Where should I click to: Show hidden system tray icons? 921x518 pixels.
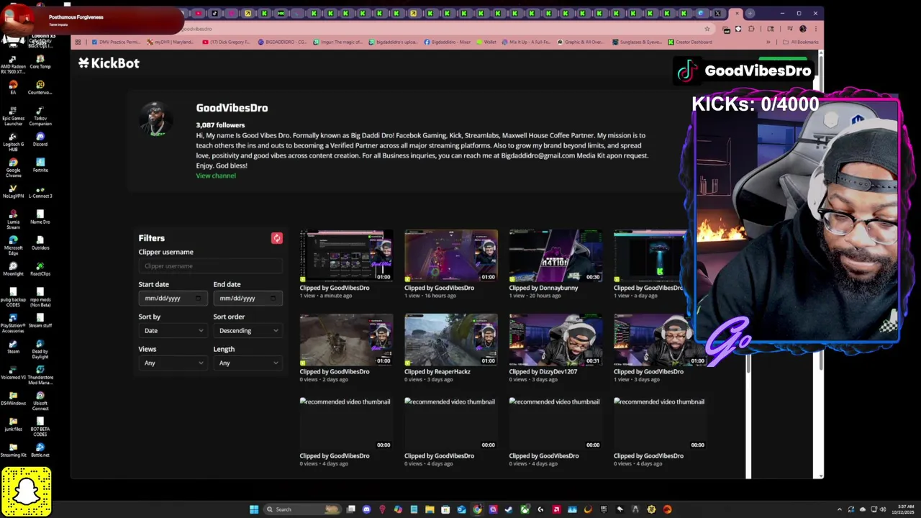[x=840, y=509]
